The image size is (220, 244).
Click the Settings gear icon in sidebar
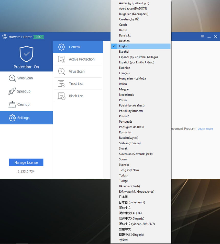tap(12, 118)
